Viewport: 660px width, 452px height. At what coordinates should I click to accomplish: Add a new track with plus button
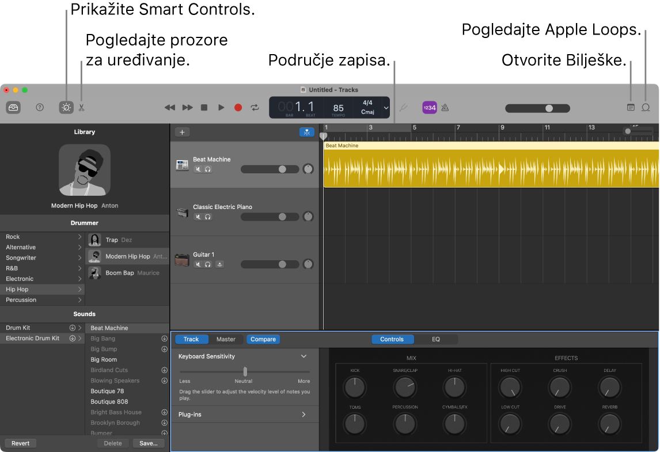182,132
